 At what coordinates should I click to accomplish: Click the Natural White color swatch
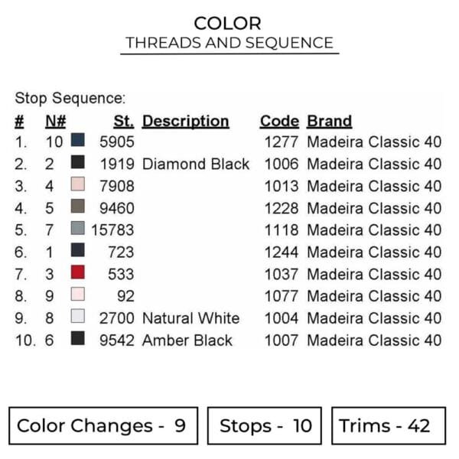[x=77, y=317]
